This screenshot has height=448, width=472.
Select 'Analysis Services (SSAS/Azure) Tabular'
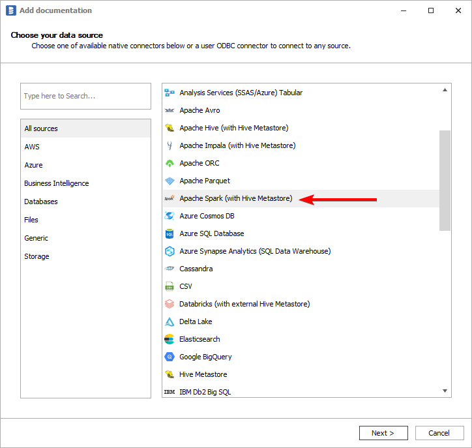pos(301,93)
